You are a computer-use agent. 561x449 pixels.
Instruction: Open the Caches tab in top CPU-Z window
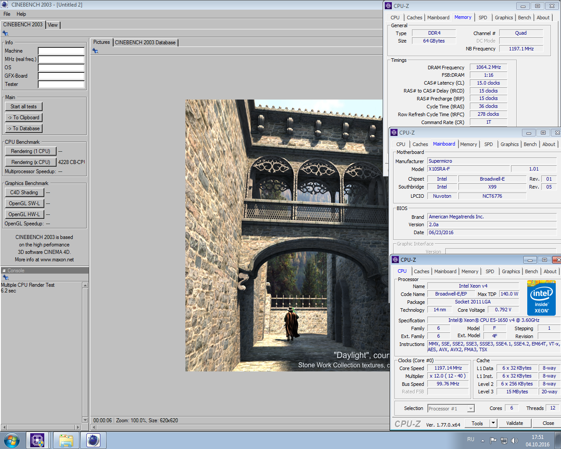(x=414, y=18)
